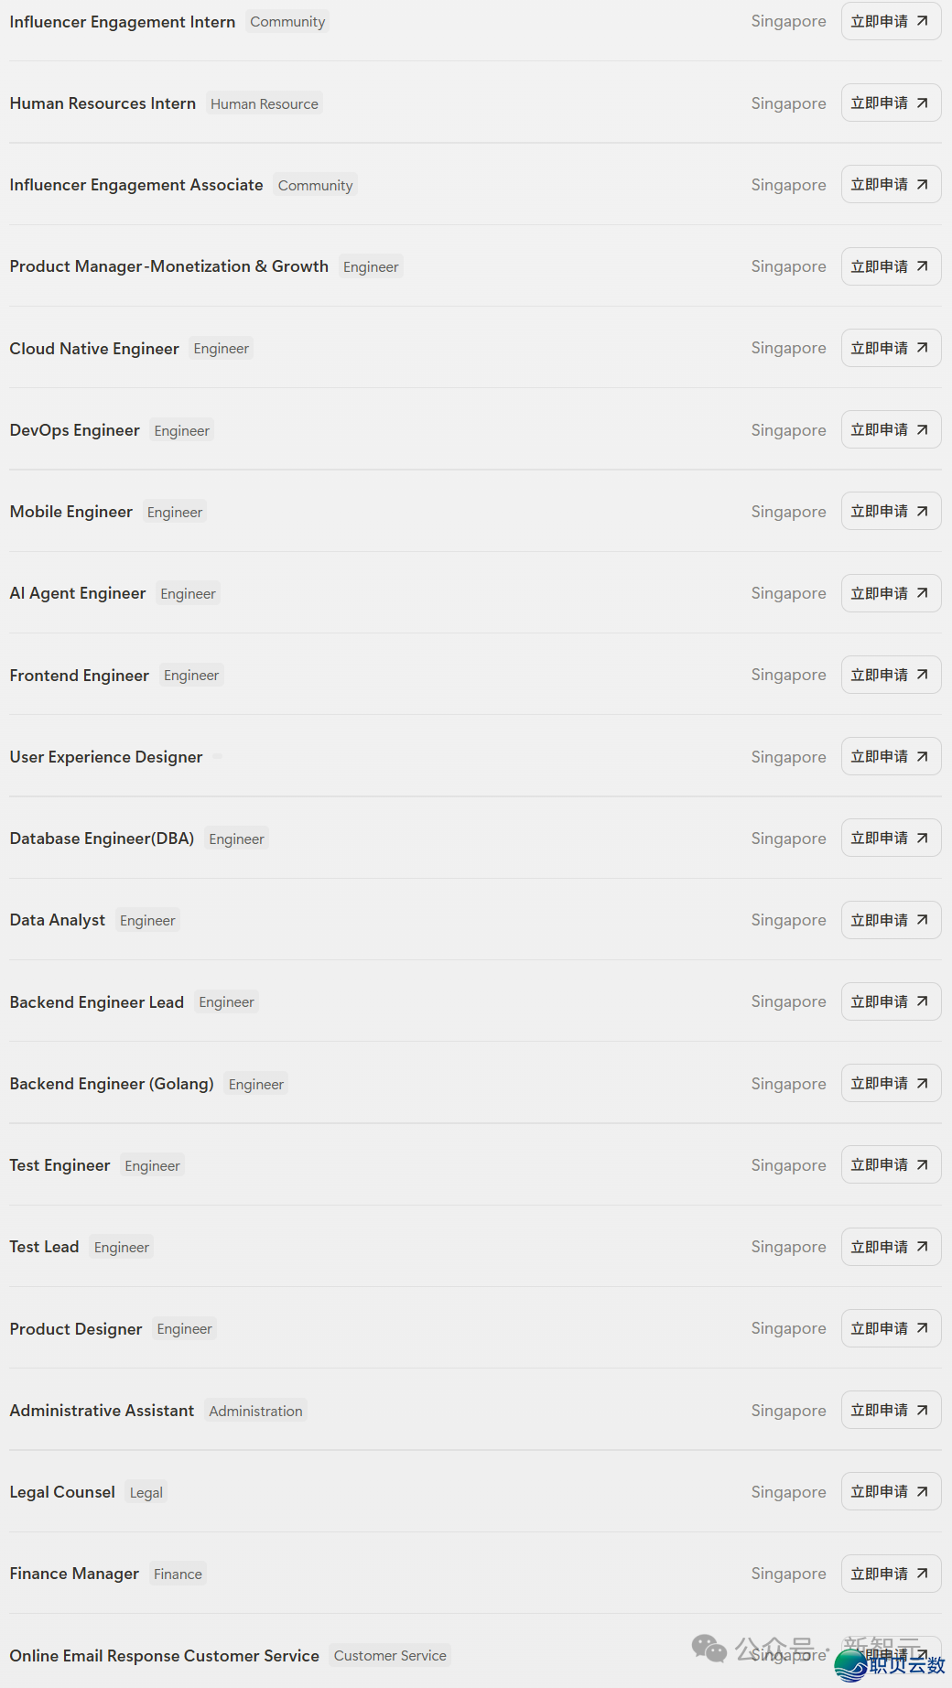Click the Administration tag on Administrative Assistant

pos(255,1412)
